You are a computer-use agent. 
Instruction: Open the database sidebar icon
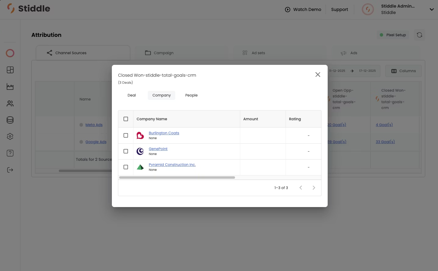(x=10, y=120)
